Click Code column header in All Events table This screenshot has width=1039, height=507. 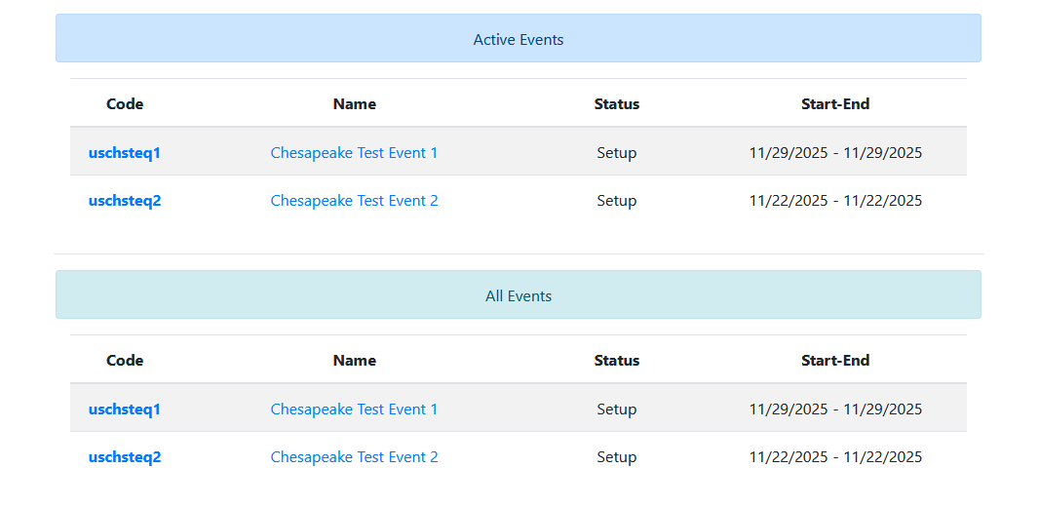coord(125,361)
